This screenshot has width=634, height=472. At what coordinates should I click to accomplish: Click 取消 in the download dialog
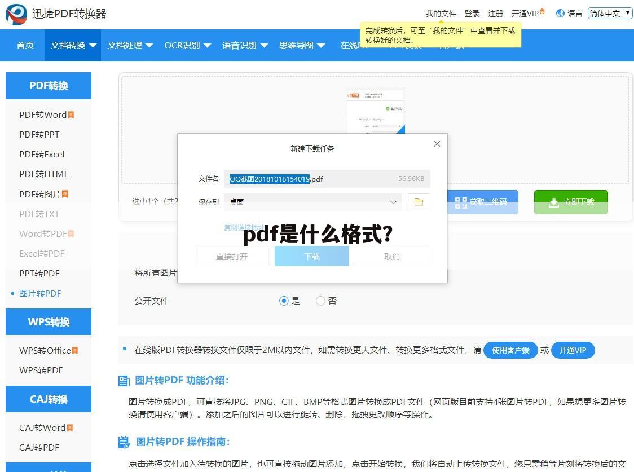click(x=392, y=256)
